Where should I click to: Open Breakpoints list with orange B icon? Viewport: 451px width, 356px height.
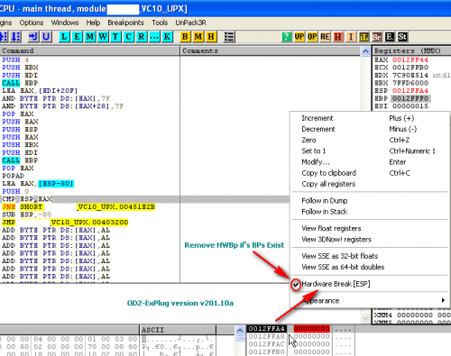pos(185,37)
